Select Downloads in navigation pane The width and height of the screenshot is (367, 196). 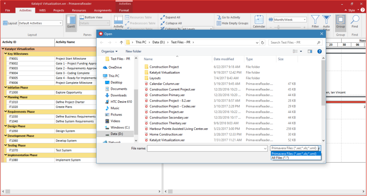pos(116,95)
